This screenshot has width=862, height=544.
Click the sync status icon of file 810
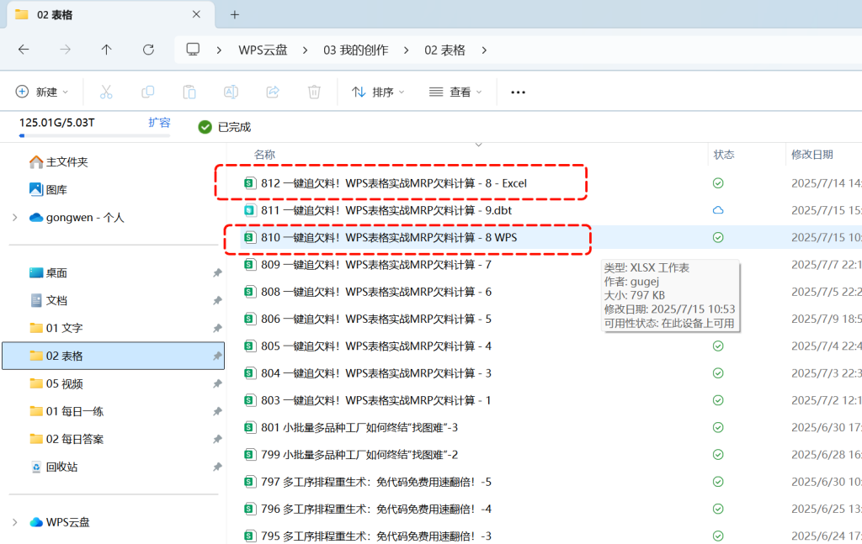(718, 238)
